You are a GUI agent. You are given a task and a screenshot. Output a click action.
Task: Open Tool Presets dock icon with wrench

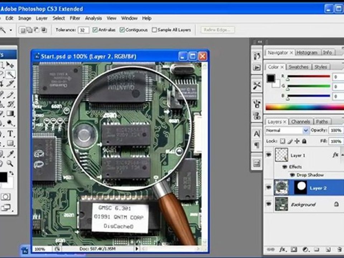tap(257, 86)
